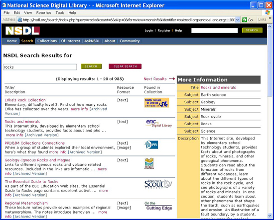Click the PRI collection logo

[151, 145]
